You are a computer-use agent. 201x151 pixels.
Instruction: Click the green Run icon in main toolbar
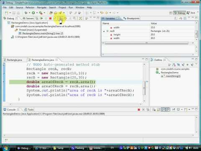tap(33, 13)
